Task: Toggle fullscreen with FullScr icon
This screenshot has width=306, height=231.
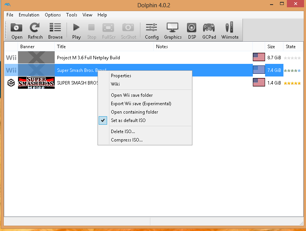Action: click(x=109, y=31)
